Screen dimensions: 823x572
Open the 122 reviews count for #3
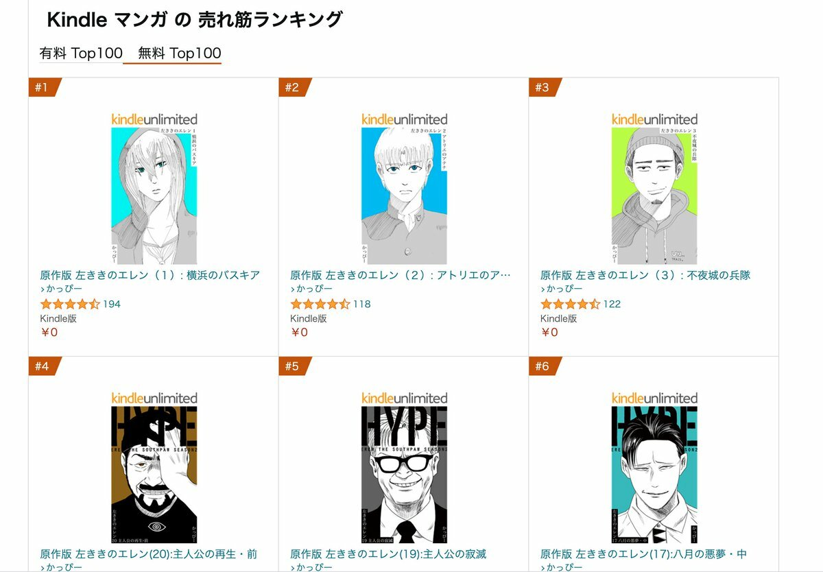click(x=612, y=304)
